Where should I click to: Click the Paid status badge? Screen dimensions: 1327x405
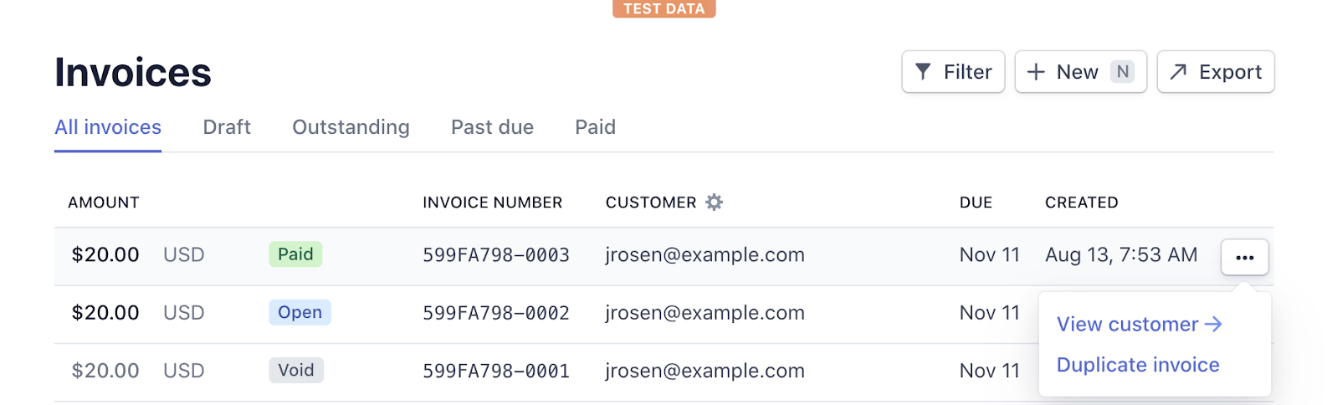click(x=295, y=254)
